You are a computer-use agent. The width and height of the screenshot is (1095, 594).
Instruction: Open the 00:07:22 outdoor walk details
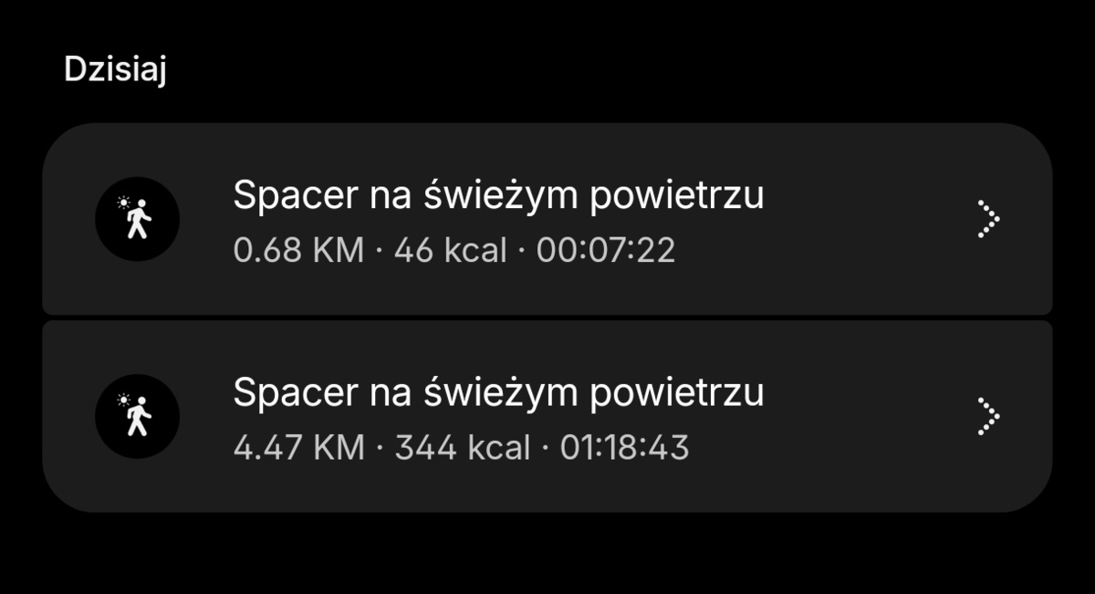click(x=547, y=220)
